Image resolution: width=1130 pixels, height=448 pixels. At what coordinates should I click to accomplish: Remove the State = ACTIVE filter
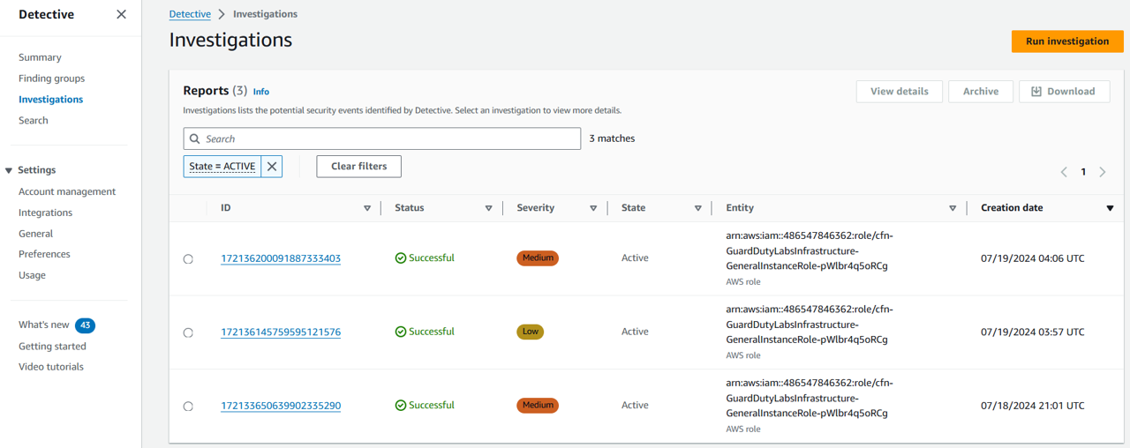click(x=272, y=166)
